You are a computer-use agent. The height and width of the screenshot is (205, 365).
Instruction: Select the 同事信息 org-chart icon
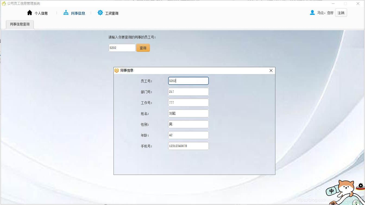66,13
